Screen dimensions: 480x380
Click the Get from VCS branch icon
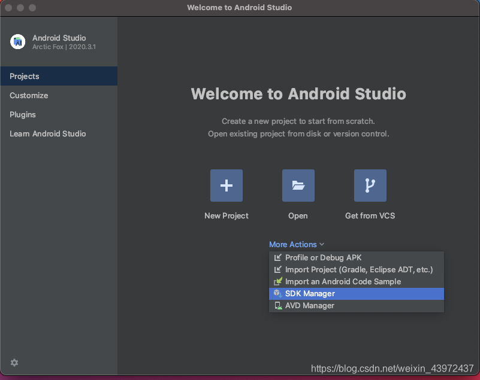pos(370,186)
